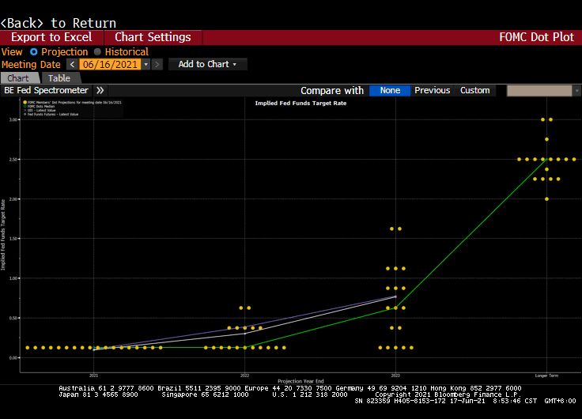This screenshot has height=419, width=582.
Task: Click the yellow dot legend marker for FOMC Members' projections
Action: (x=25, y=103)
